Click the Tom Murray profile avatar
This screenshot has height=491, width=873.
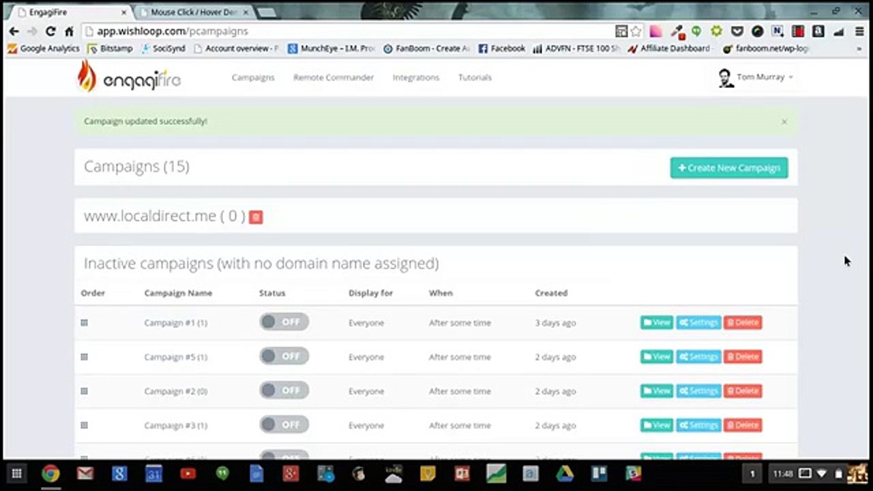pos(726,78)
